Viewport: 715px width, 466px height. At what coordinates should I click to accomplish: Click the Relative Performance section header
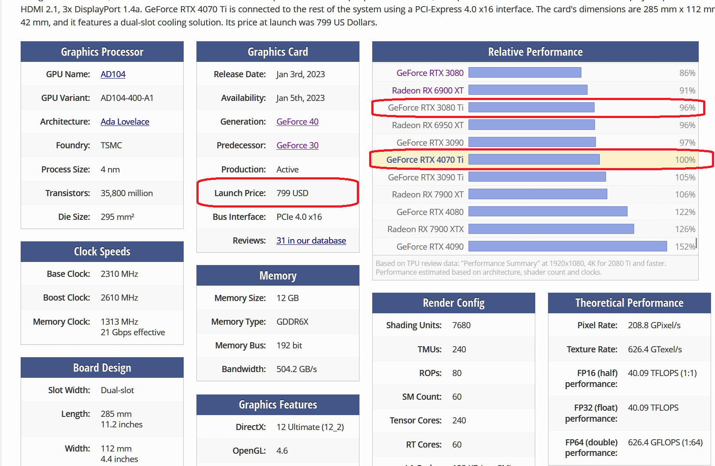pos(535,52)
